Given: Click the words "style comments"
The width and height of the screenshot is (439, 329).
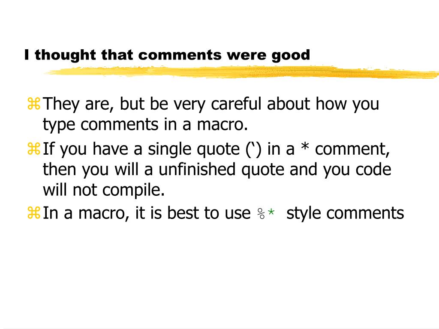Looking at the screenshot, I should pyautogui.click(x=345, y=213).
